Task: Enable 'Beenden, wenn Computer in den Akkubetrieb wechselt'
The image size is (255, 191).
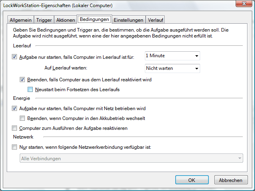Action: pyautogui.click(x=23, y=118)
